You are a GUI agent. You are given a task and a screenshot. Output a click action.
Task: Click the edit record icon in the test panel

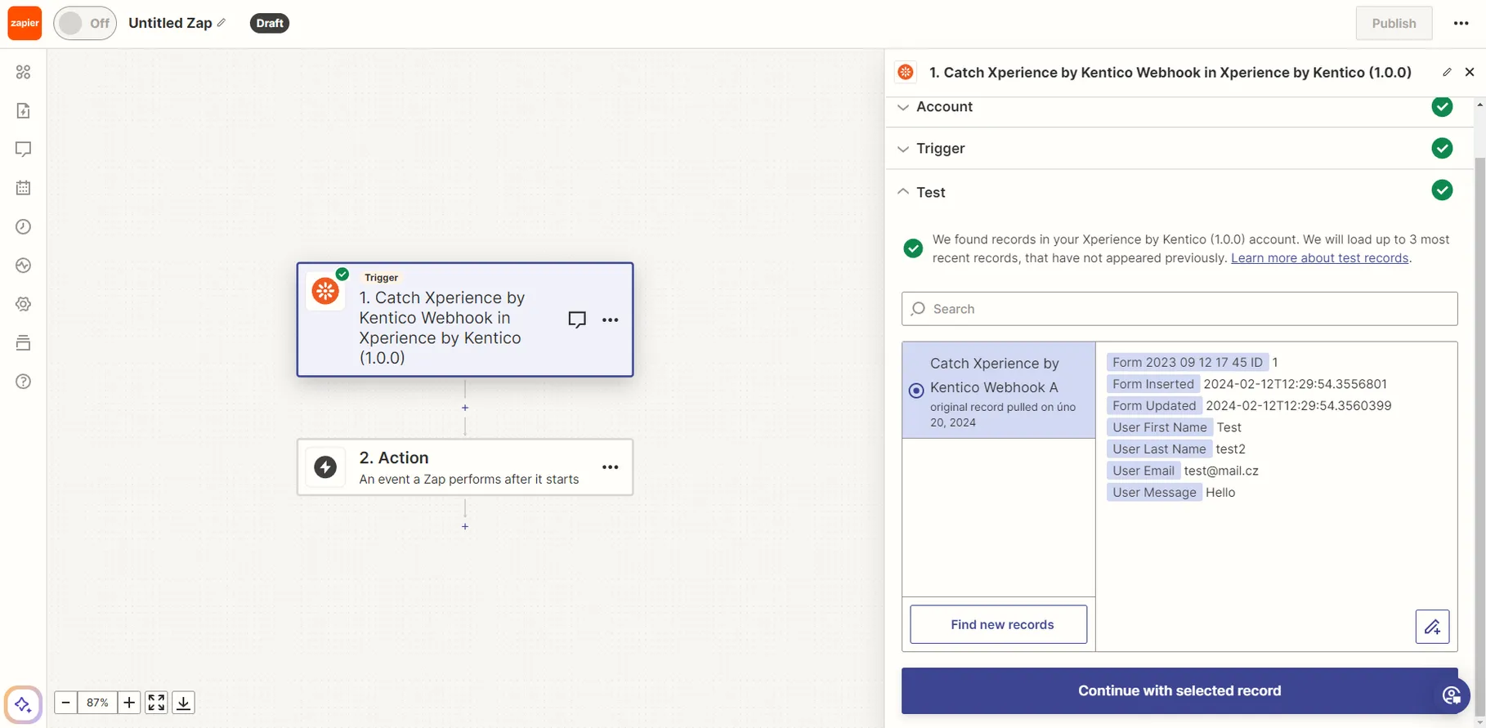point(1432,627)
